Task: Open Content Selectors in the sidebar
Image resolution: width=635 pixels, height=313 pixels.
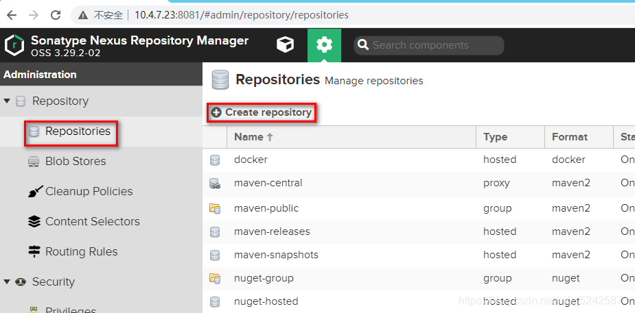Action: (x=93, y=221)
